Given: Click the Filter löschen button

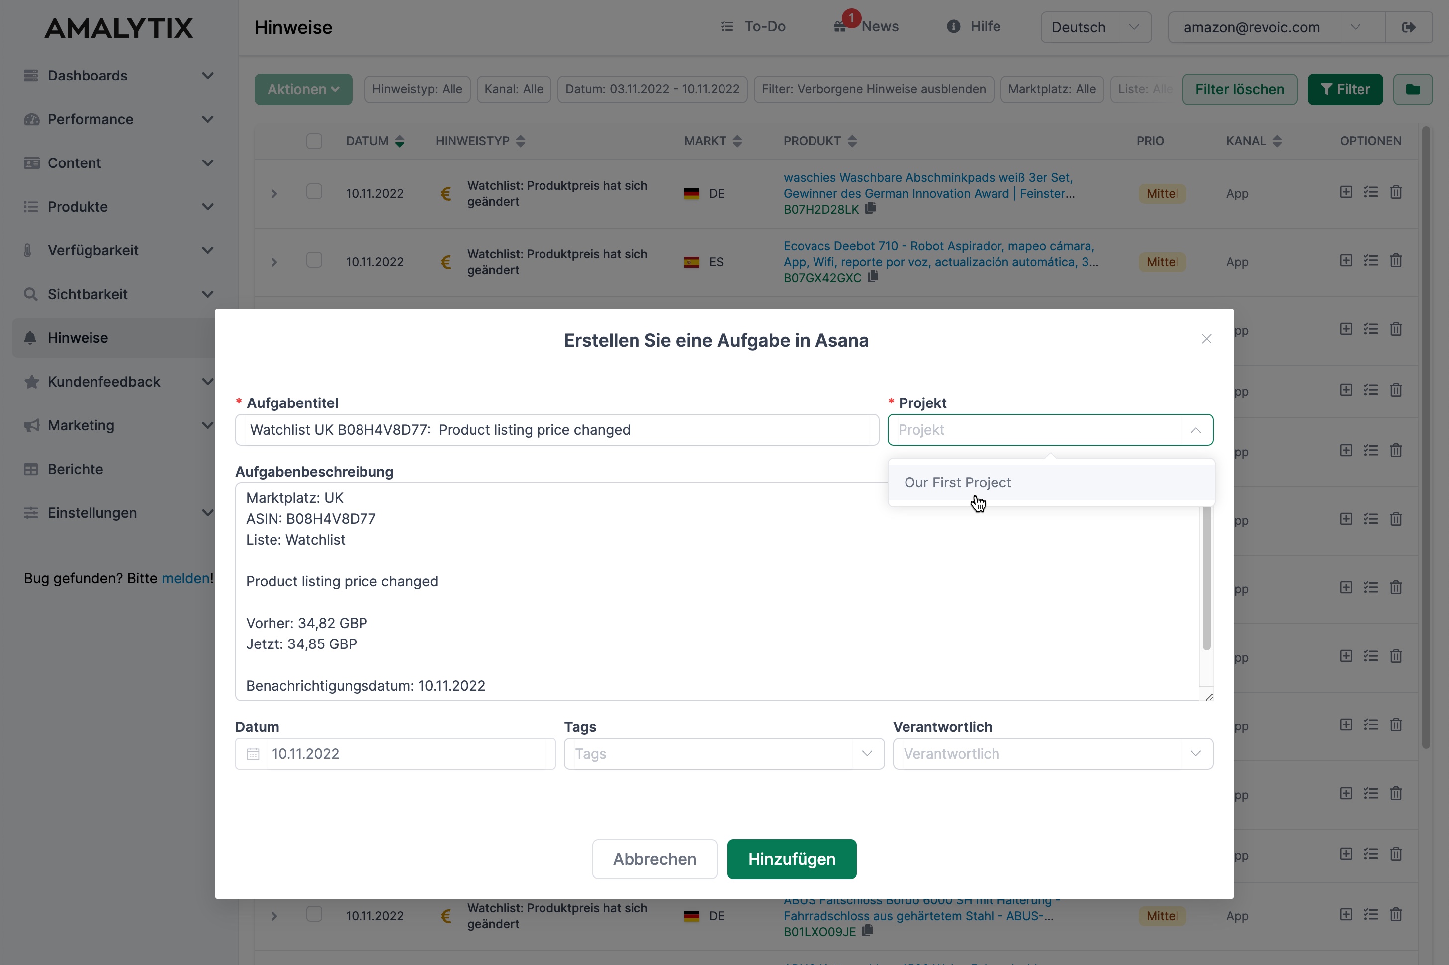Looking at the screenshot, I should point(1239,89).
